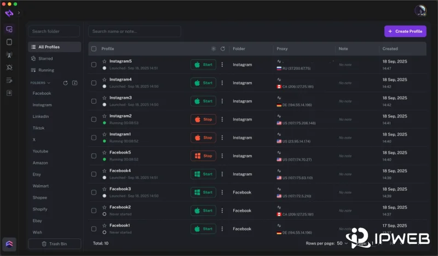Star the Facebook2 profile

pos(104,207)
